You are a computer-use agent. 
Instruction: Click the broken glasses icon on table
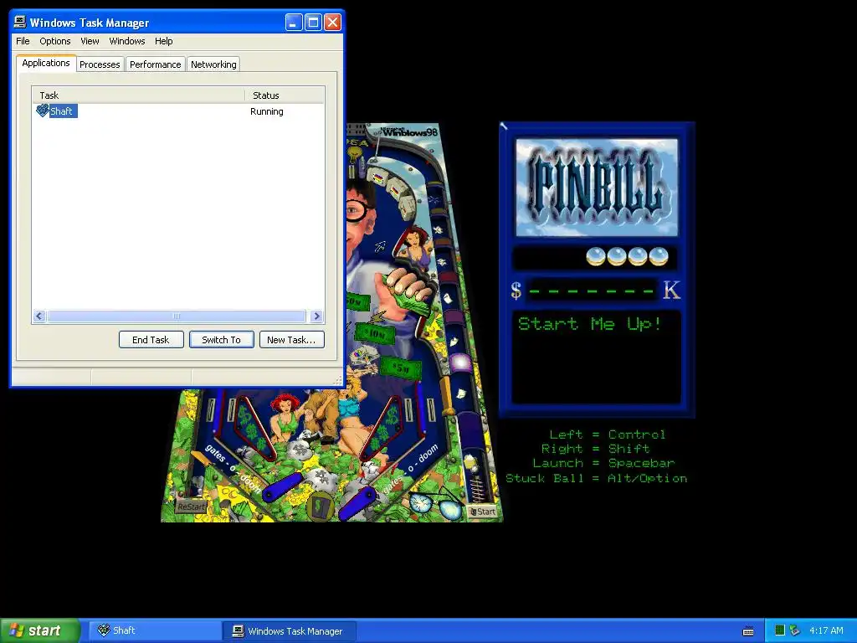coord(435,506)
